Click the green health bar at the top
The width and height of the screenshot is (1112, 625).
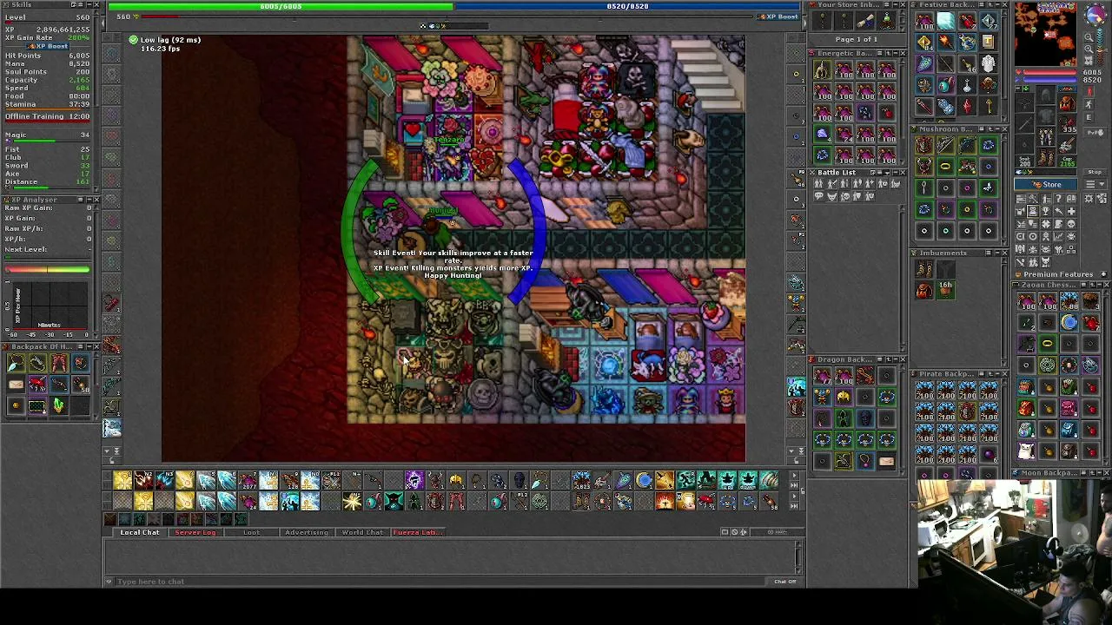(281, 6)
